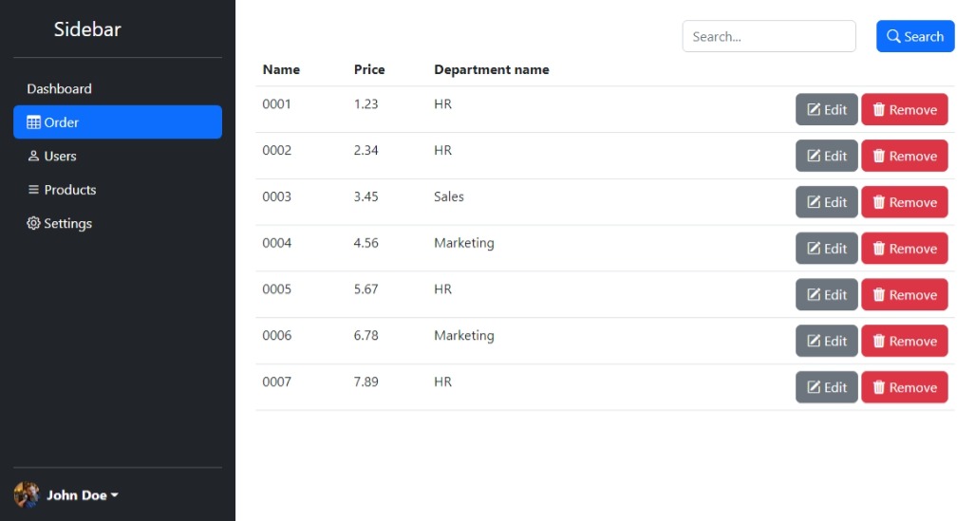Screen dimensions: 975x521
Task: Edit the order 0003 row
Action: [826, 202]
